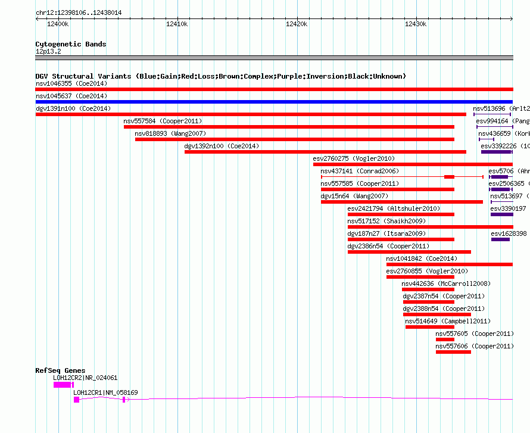Viewport: 530px width, 433px height.
Task: Click the nsv557585 (Cooper2011) label
Action: 360,183
